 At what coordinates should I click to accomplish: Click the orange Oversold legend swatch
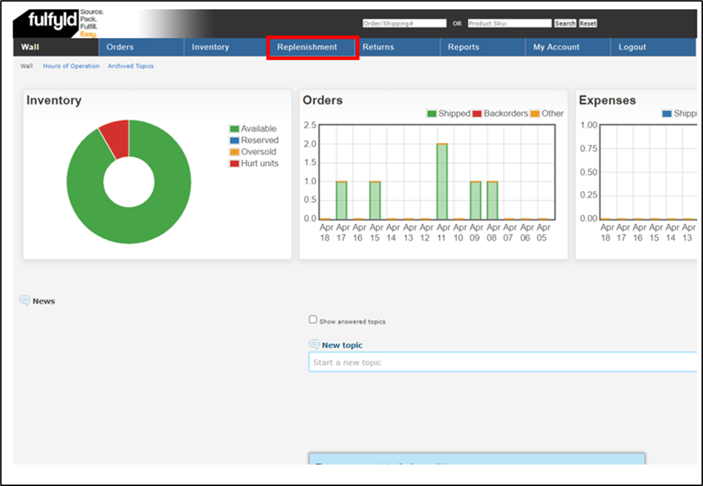(x=234, y=152)
